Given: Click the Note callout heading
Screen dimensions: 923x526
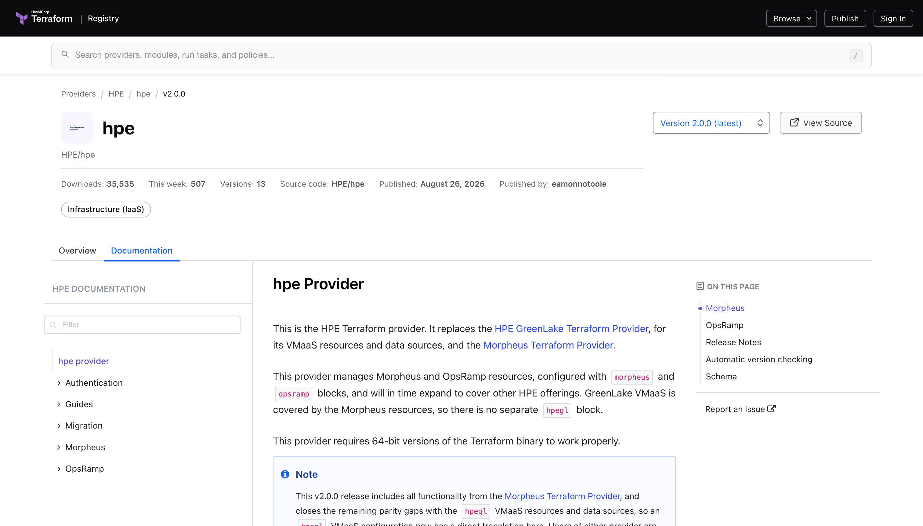Looking at the screenshot, I should (x=306, y=474).
